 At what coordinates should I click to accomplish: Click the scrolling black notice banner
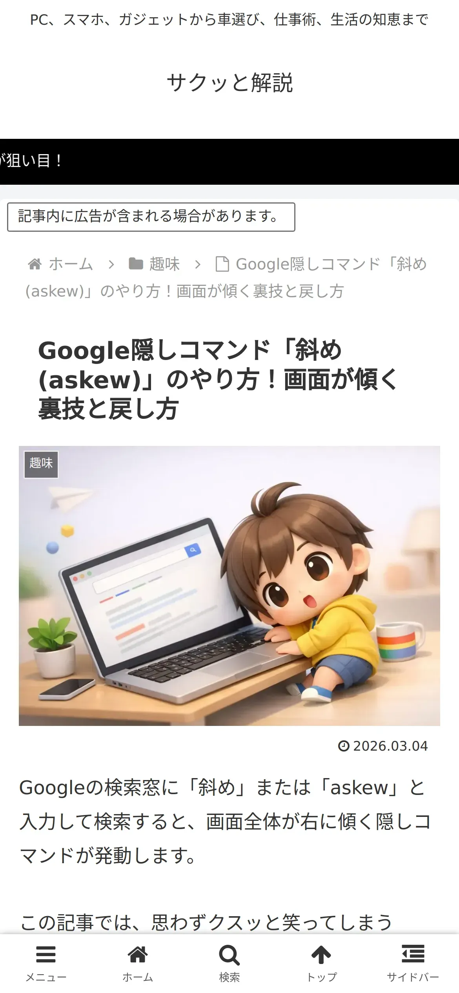click(229, 162)
